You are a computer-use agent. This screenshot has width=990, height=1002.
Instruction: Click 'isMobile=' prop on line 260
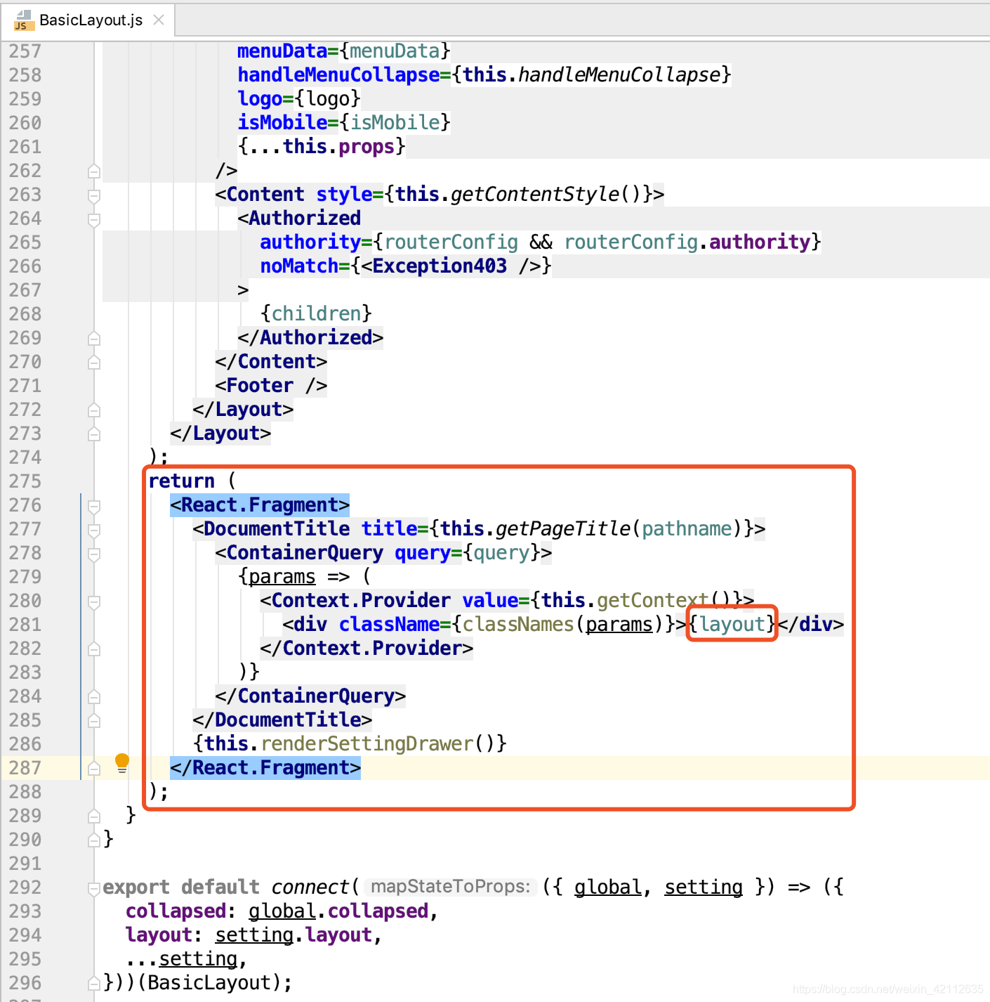coord(288,122)
